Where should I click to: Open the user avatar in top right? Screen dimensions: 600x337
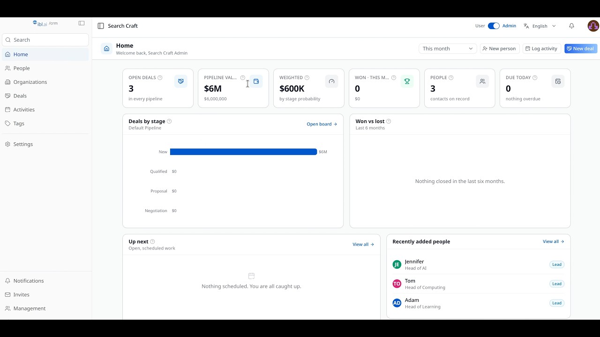593,26
